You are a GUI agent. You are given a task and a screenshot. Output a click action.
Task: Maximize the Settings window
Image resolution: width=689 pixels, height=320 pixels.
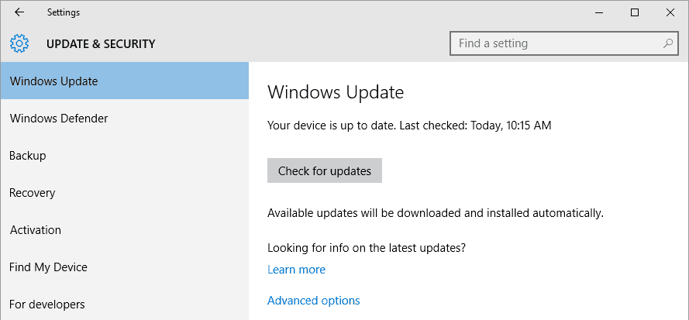coord(635,12)
